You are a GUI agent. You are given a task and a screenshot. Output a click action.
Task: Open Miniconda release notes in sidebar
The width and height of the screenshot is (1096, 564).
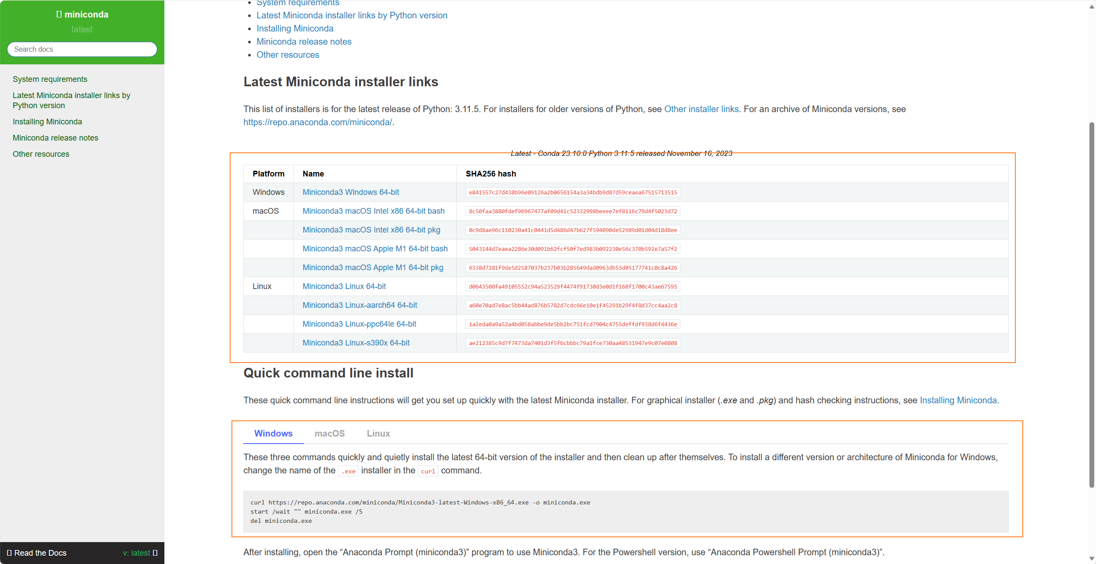pyautogui.click(x=55, y=138)
